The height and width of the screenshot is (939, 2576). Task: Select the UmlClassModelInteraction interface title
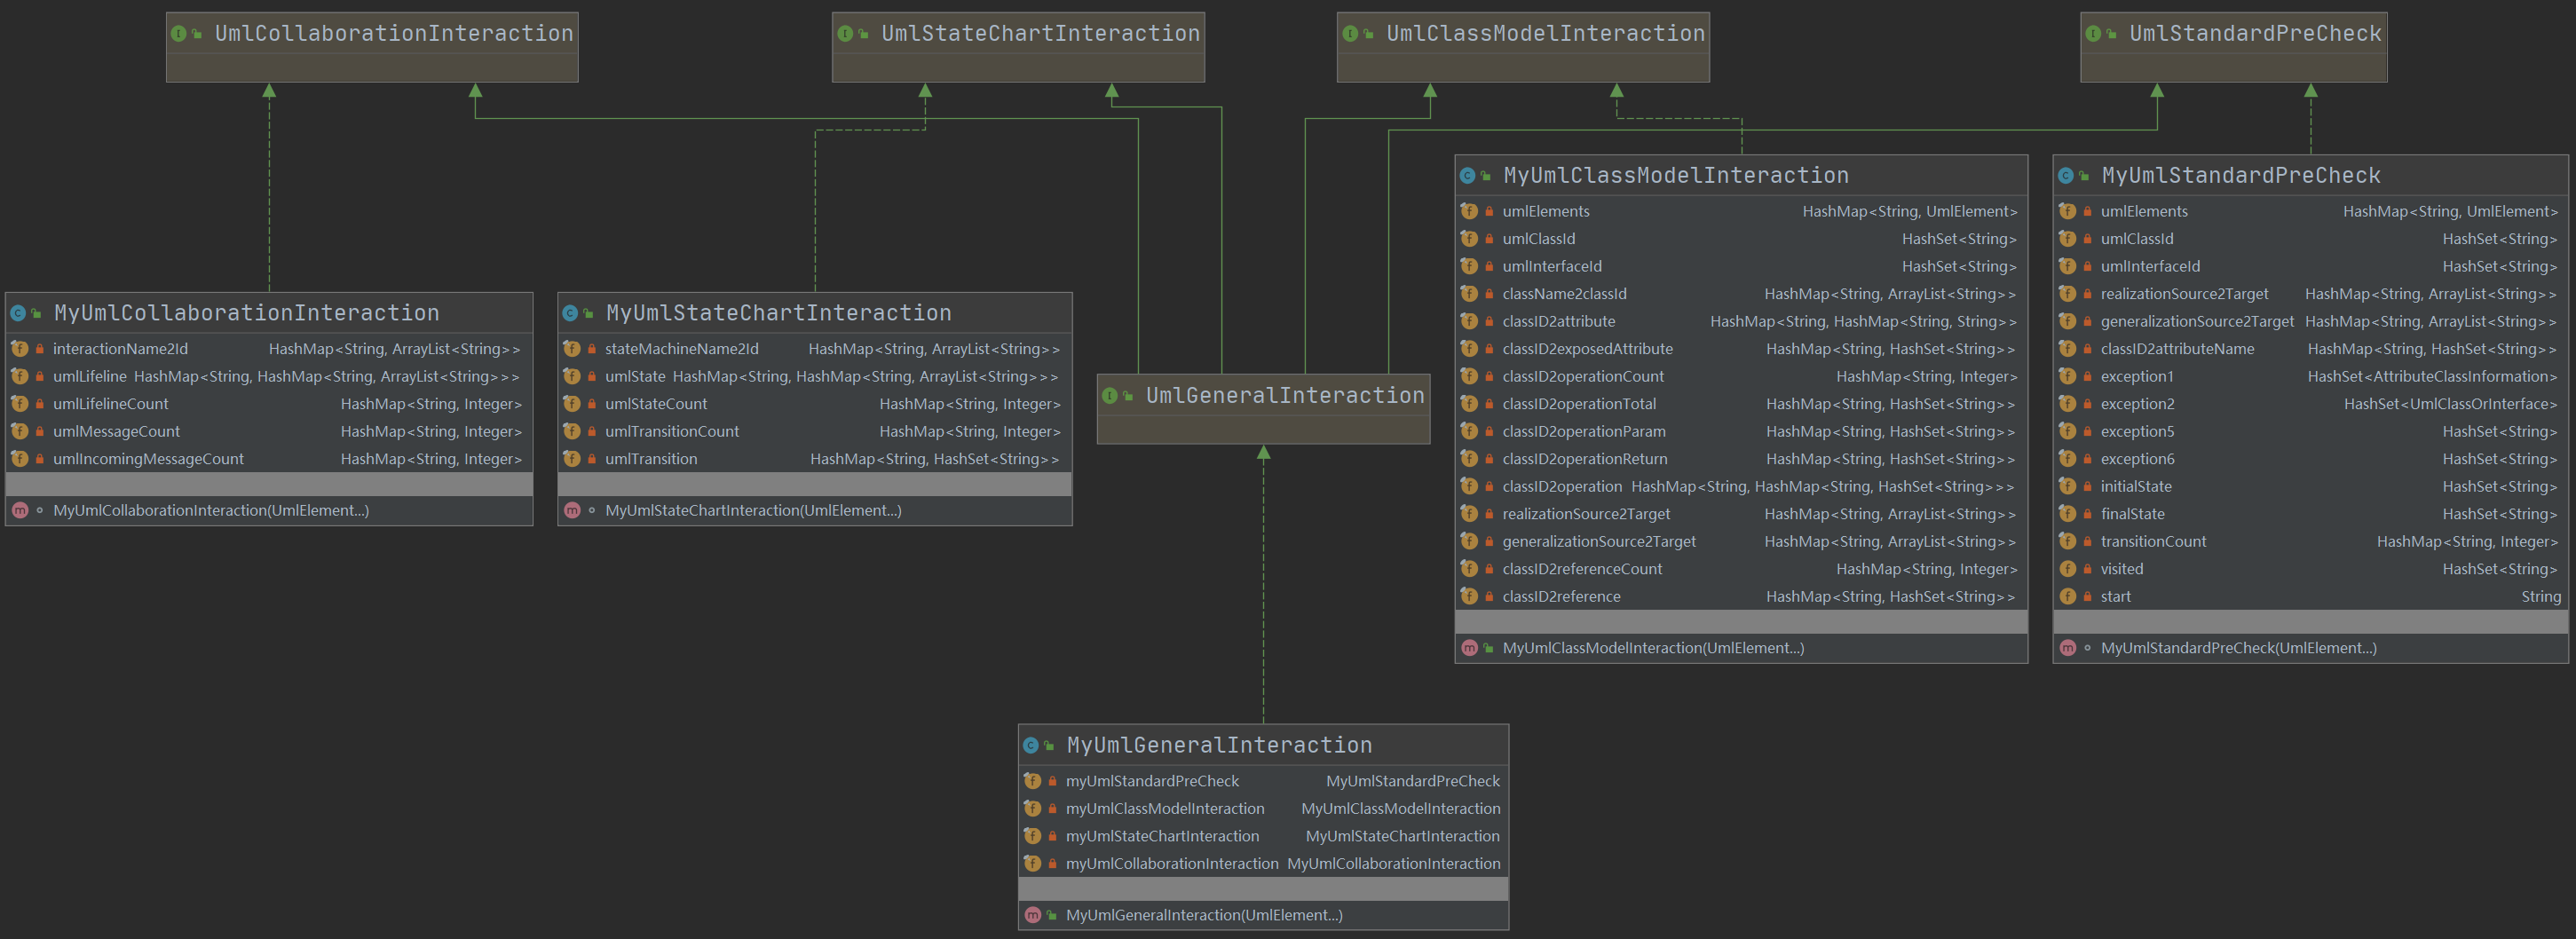coord(1545,34)
